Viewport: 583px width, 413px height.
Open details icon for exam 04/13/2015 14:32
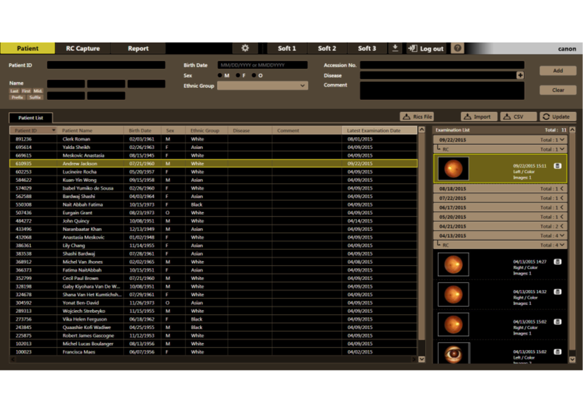[558, 292]
